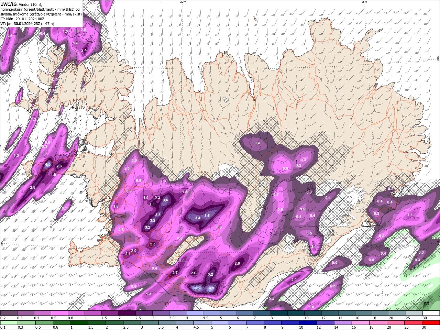
Task: Select the 'slydda/snjókoma' legend description line
Action: click(41, 14)
